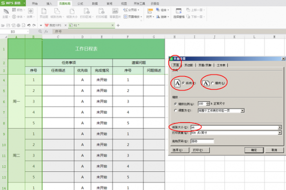Viewport: 286px width, 190px height.
Task: Click the scale percentage 100 stepper arrows
Action: [x=208, y=104]
